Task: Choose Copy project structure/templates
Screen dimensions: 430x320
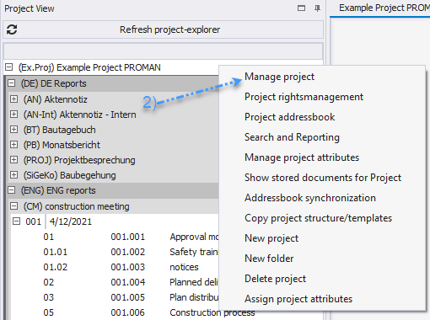Action: (318, 218)
